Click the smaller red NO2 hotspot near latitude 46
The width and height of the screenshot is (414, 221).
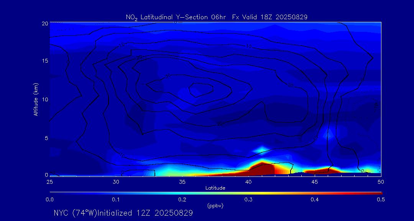322,170
